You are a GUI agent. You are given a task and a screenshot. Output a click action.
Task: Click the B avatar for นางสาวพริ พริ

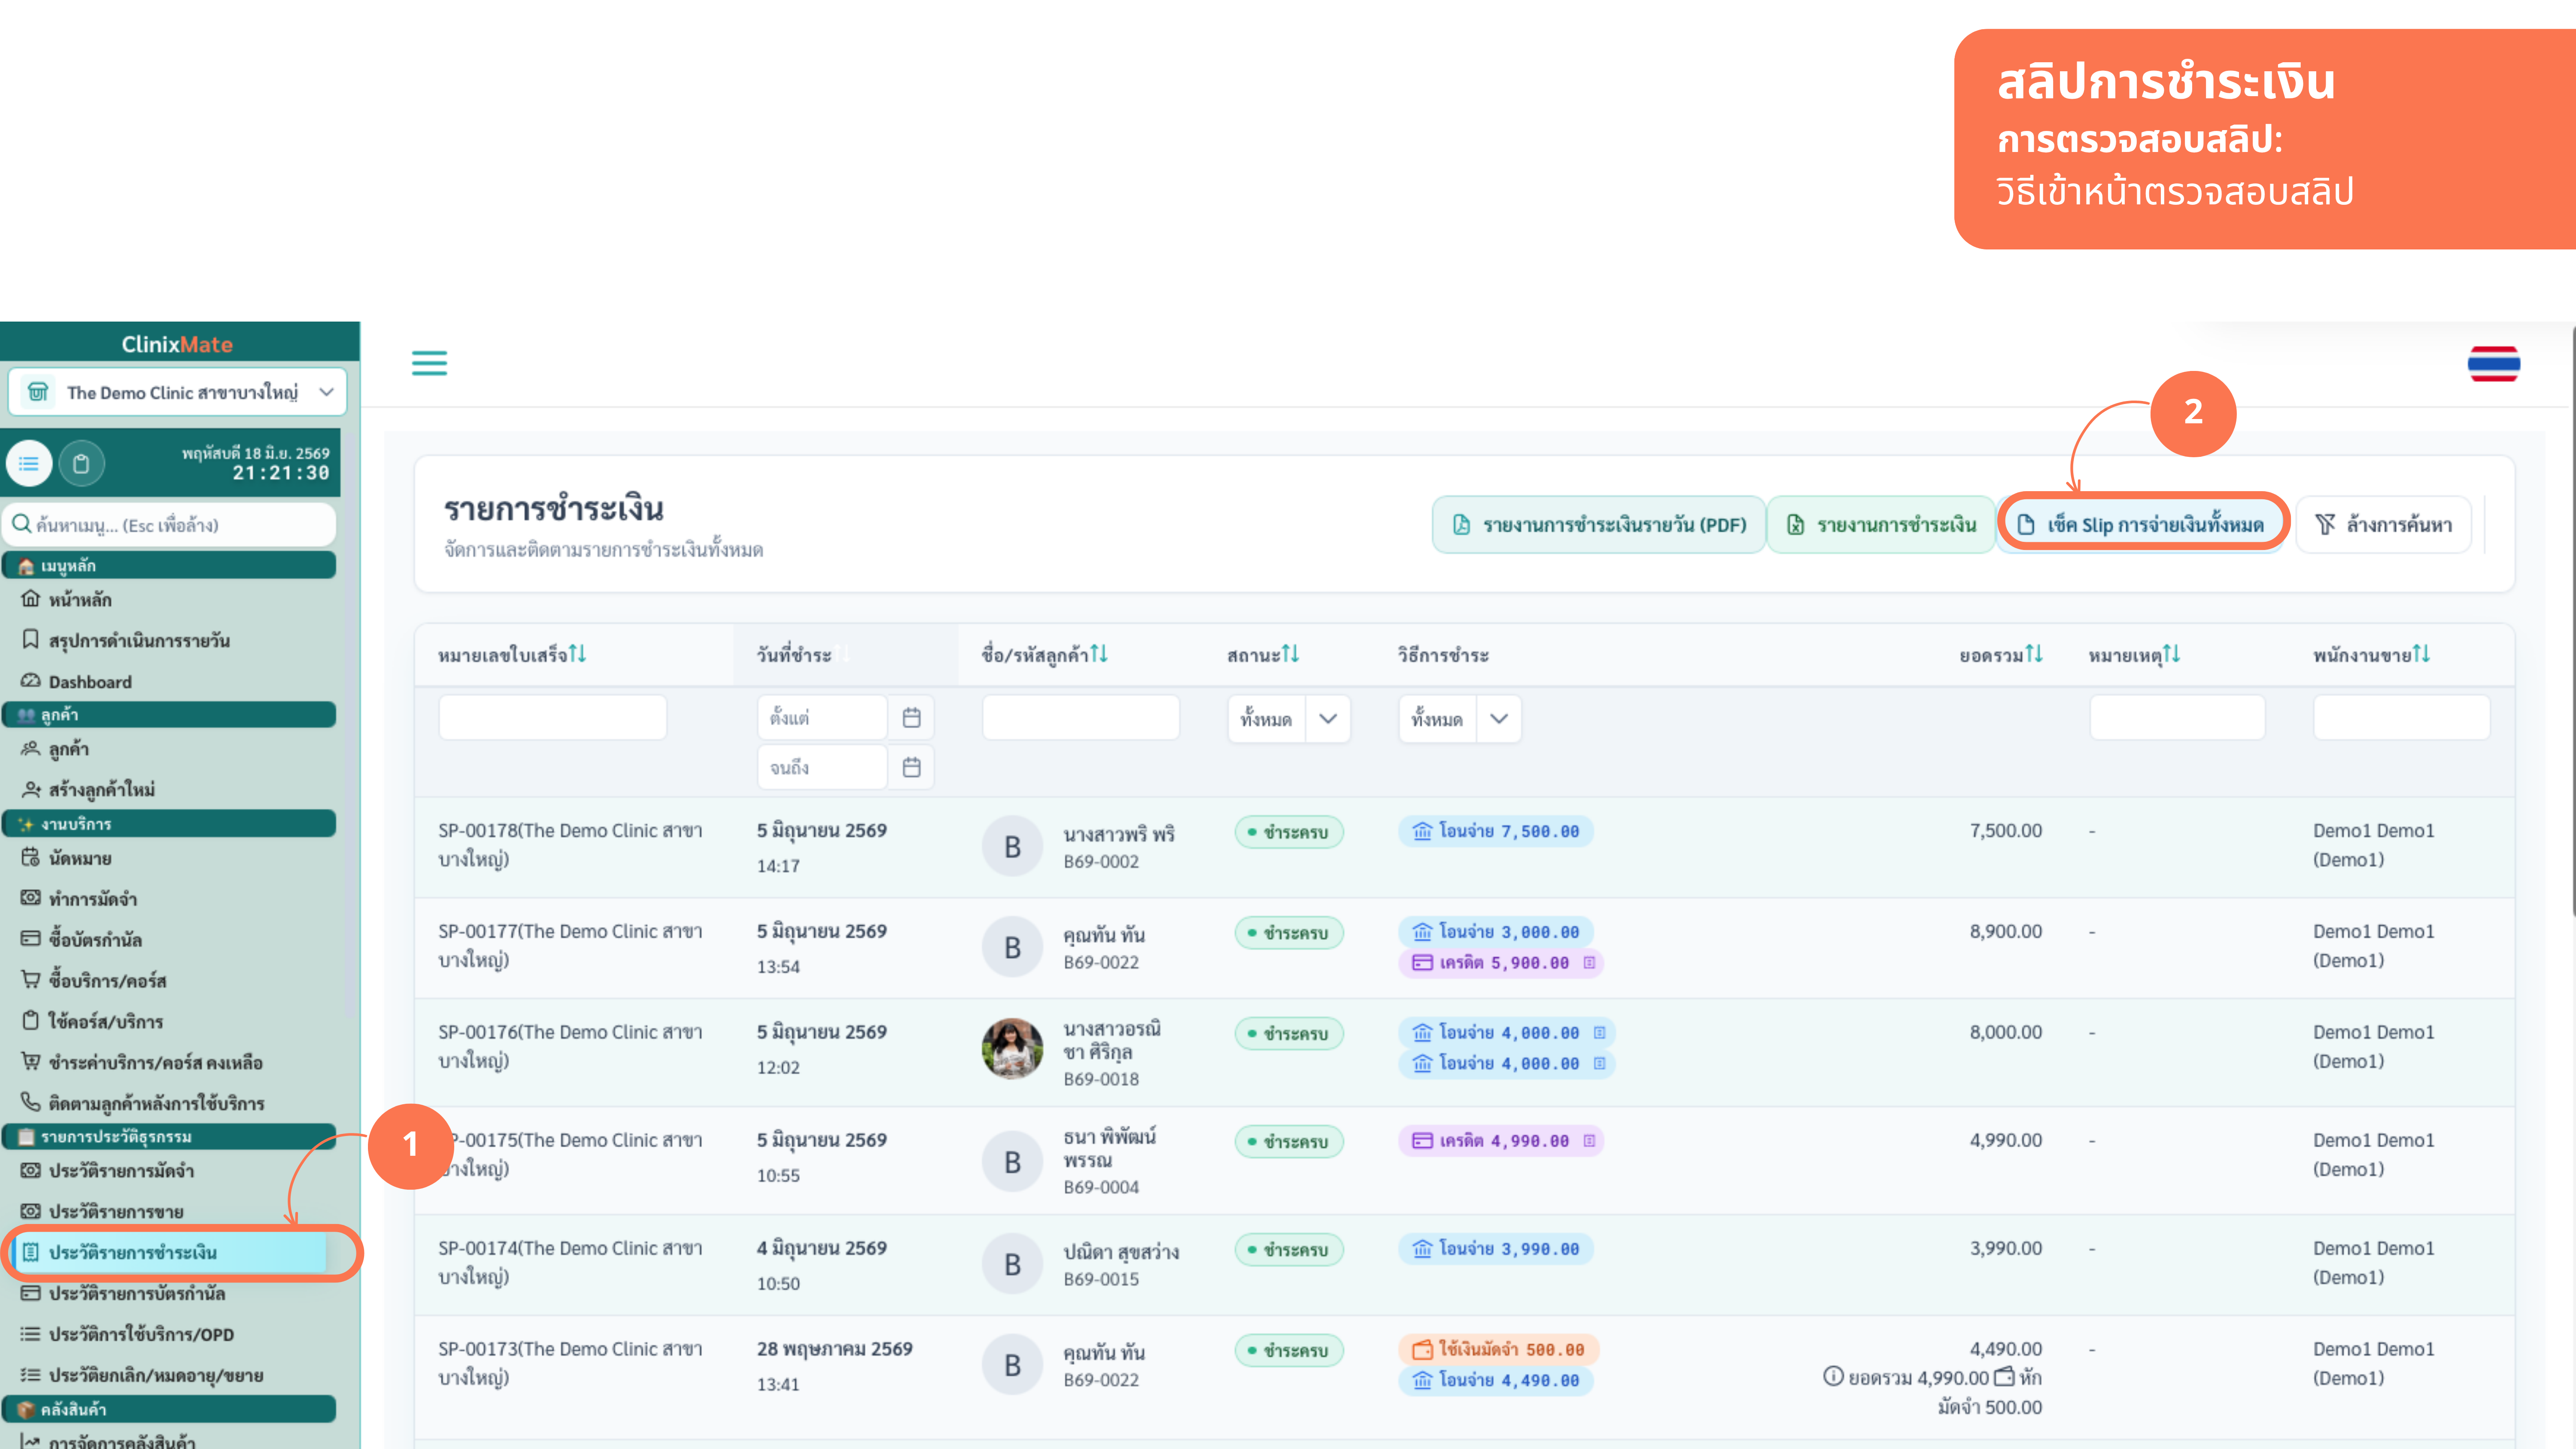coord(1012,846)
